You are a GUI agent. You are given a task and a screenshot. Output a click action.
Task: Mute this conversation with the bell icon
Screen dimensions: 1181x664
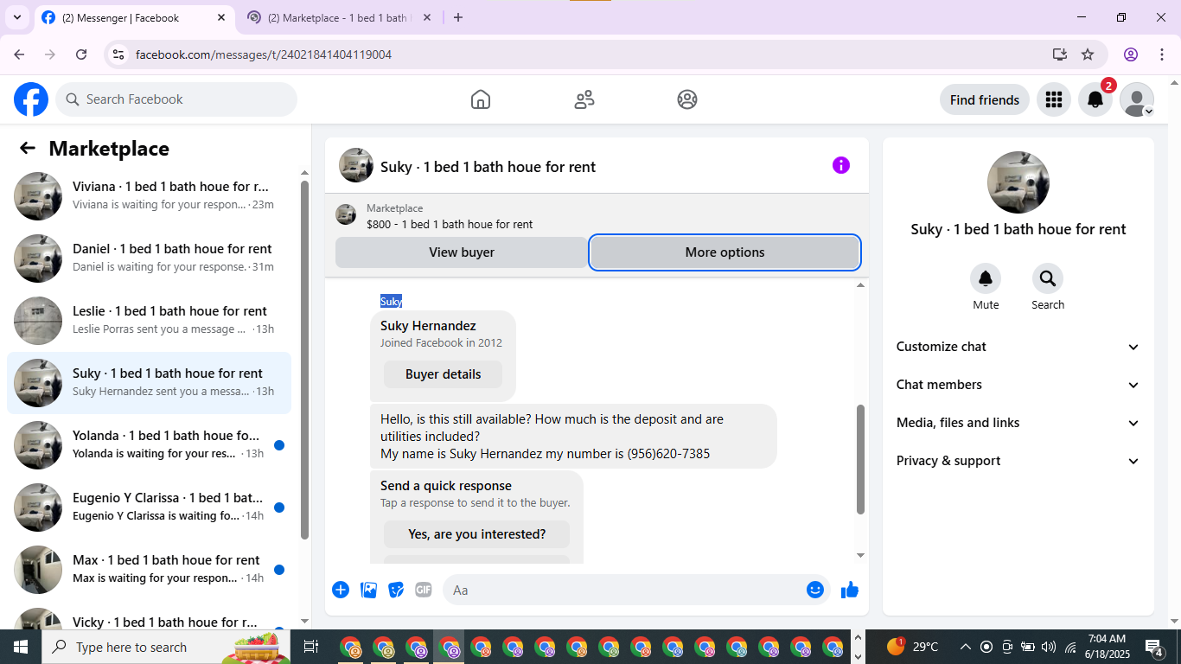pyautogui.click(x=986, y=278)
